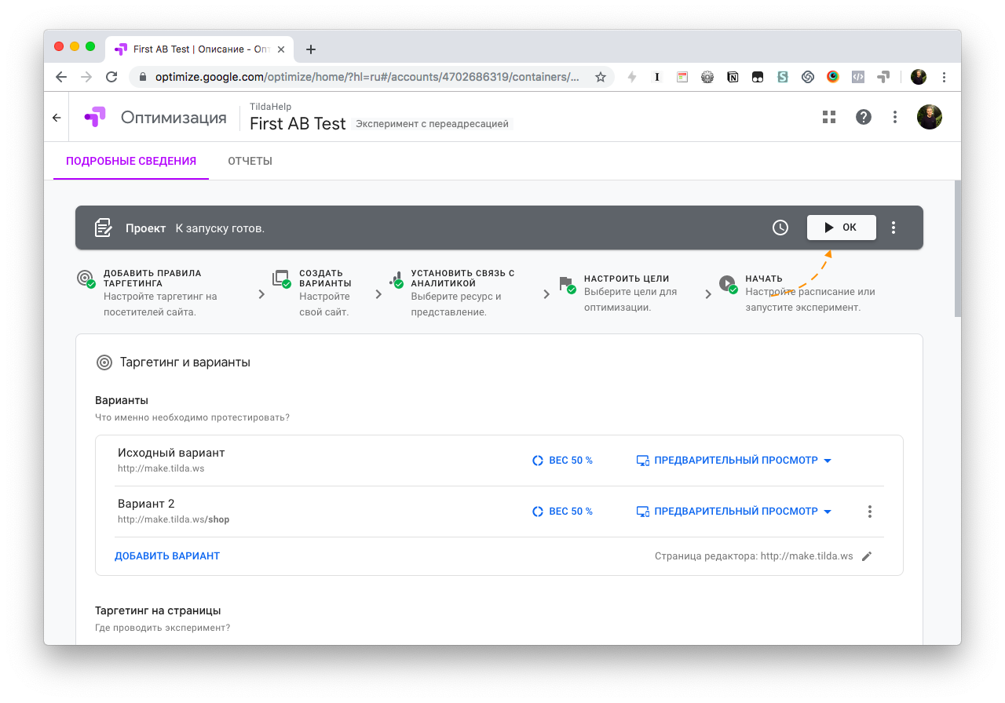Screen dimensions: 1005x703
Task: Click the НАСТРОИТЬ ЦЕЛИ step
Action: tap(620, 291)
